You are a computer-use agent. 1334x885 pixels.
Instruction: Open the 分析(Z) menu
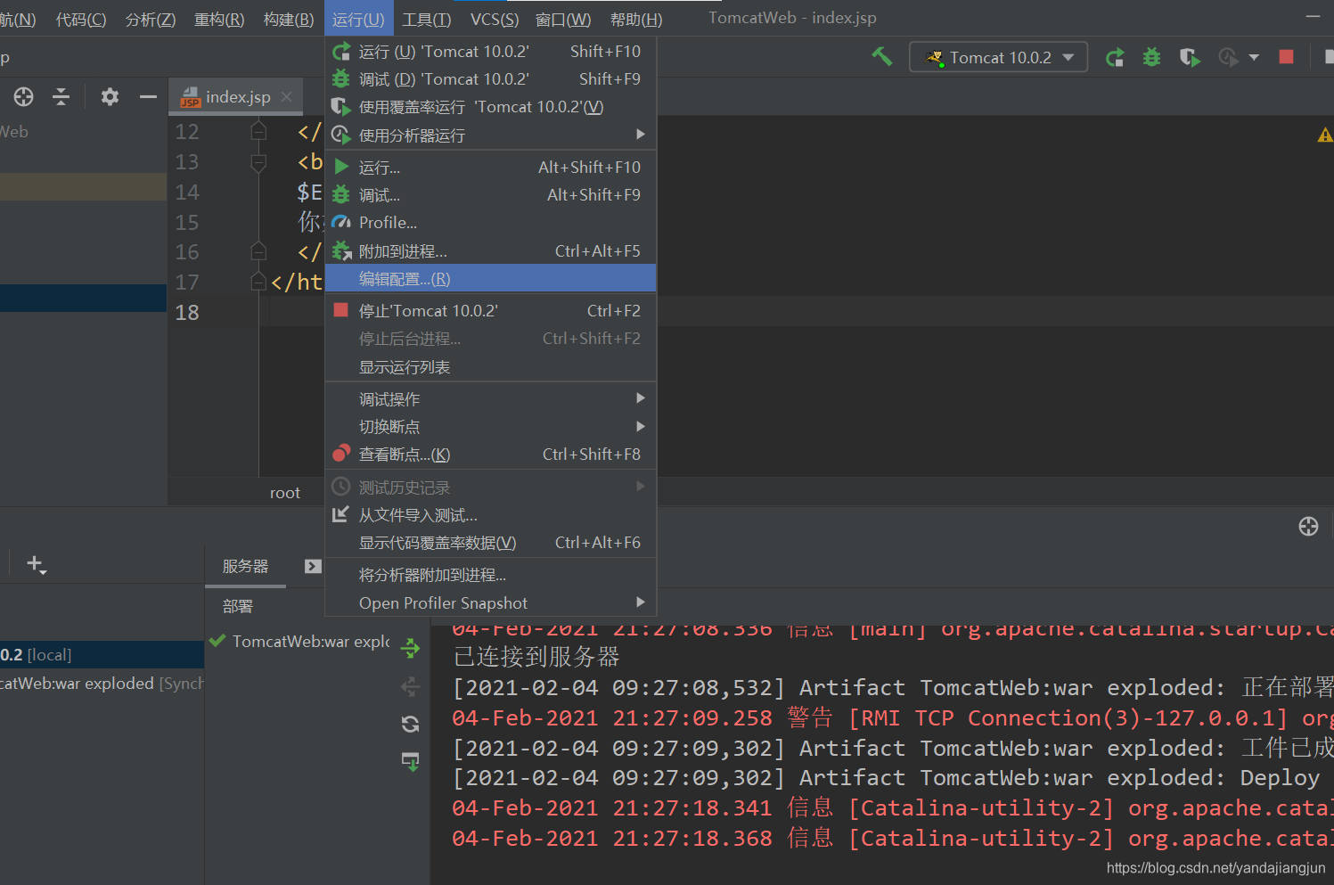point(151,19)
